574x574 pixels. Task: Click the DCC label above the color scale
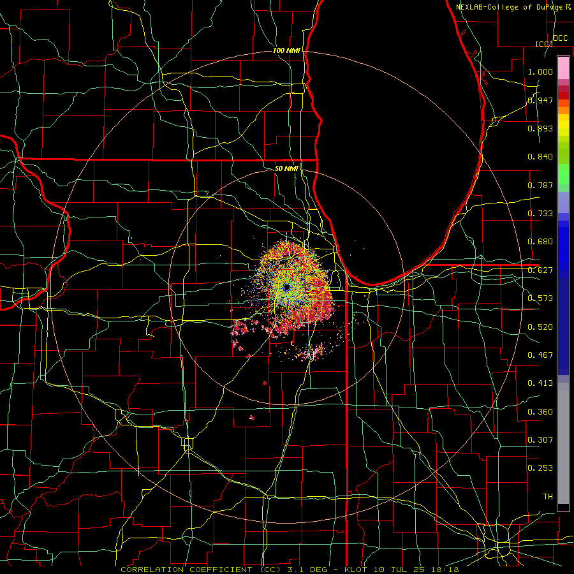560,38
